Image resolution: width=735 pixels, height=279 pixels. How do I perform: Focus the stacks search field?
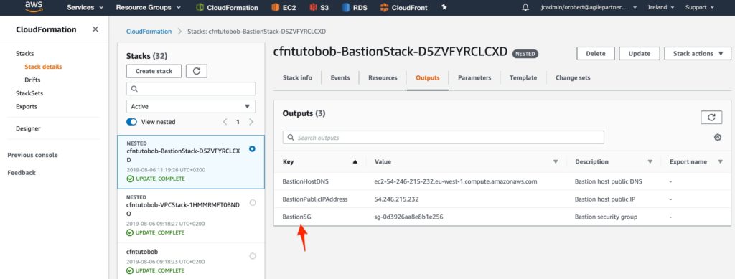pos(191,88)
